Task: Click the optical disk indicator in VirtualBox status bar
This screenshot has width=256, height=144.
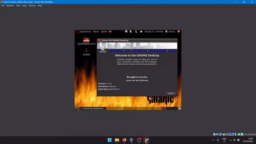Action: point(214,134)
